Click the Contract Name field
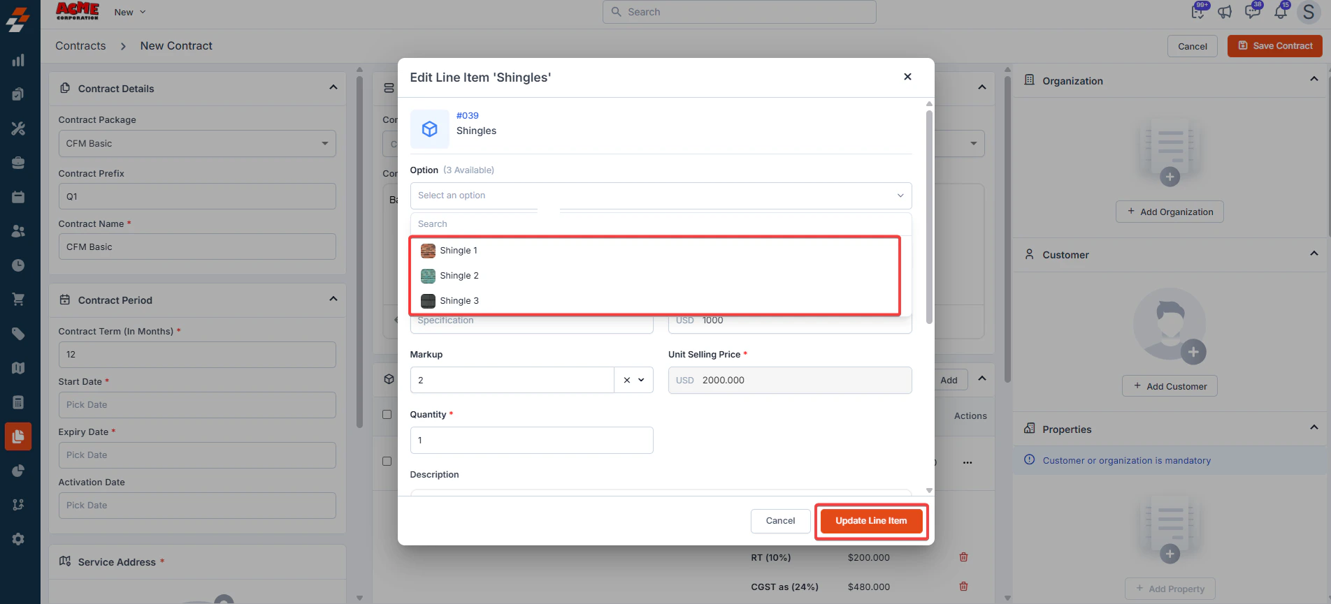The height and width of the screenshot is (604, 1331). [x=197, y=247]
